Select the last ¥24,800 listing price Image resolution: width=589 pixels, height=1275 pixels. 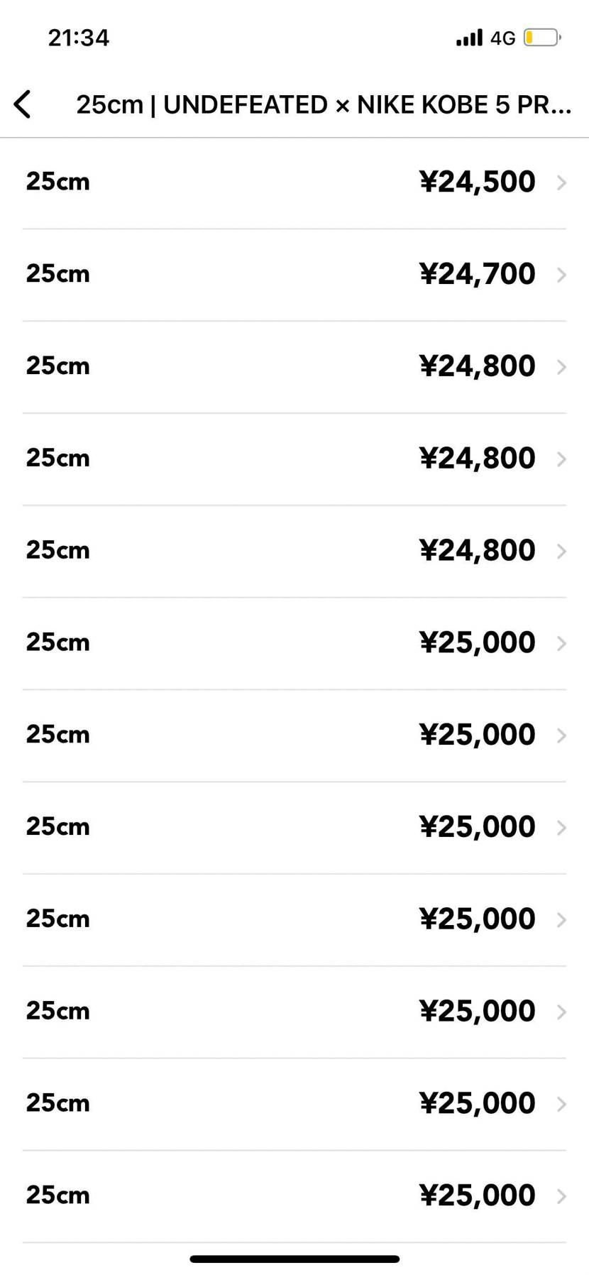(x=477, y=550)
